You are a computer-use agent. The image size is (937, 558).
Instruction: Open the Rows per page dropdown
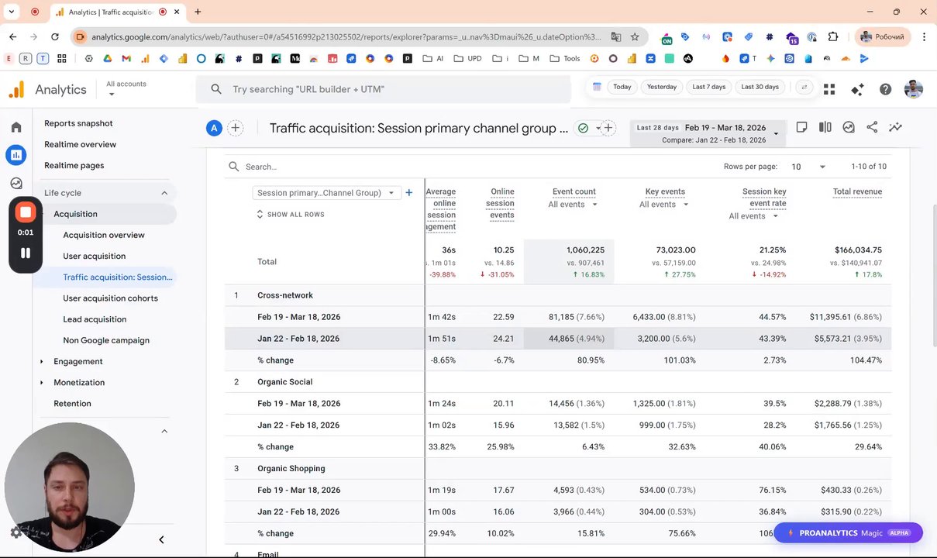coord(808,167)
